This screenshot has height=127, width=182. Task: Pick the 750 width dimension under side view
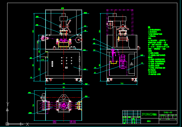(122, 84)
